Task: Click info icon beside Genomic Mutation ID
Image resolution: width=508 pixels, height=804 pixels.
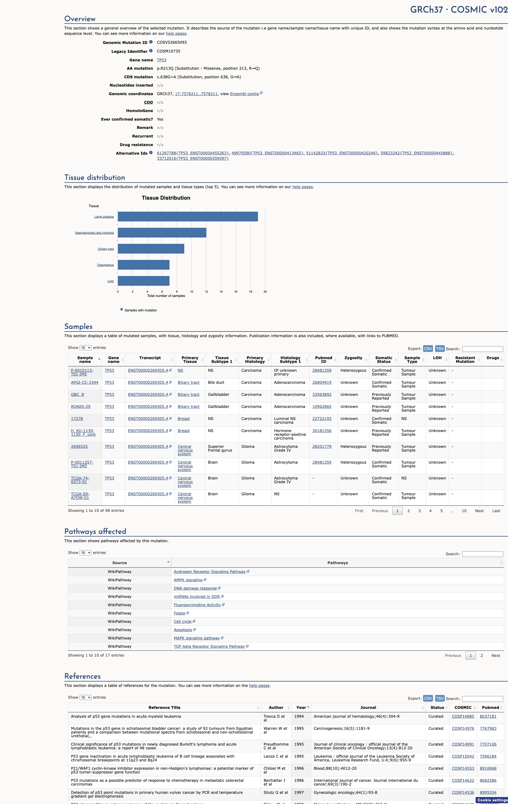Action: 151,42
